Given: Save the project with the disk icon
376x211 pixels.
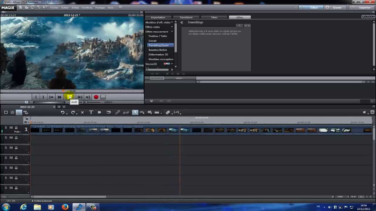Looking at the screenshot, I should tap(33, 7).
